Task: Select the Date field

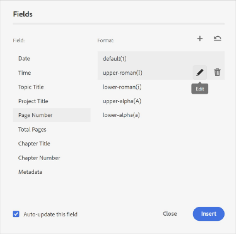Action: (x=24, y=58)
